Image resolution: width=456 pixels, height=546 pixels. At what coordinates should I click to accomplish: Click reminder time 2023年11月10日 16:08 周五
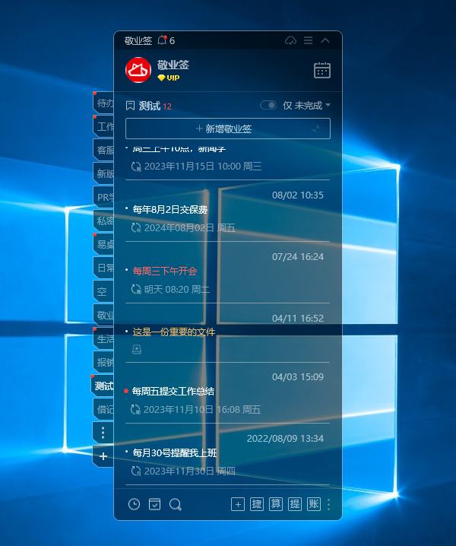tap(202, 409)
